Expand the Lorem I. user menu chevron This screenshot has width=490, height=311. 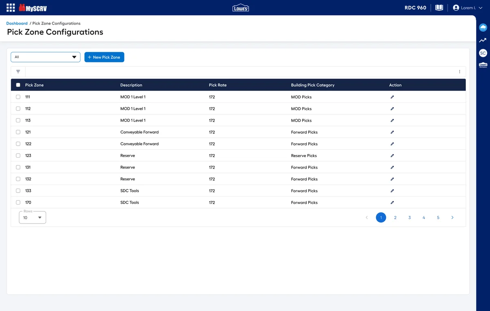(480, 8)
